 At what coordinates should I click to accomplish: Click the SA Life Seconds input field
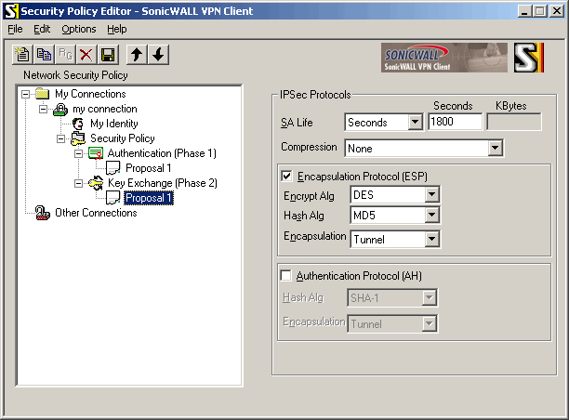tap(455, 123)
